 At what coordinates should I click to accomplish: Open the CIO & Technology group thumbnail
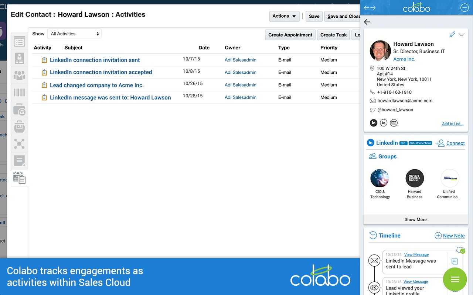pyautogui.click(x=380, y=178)
